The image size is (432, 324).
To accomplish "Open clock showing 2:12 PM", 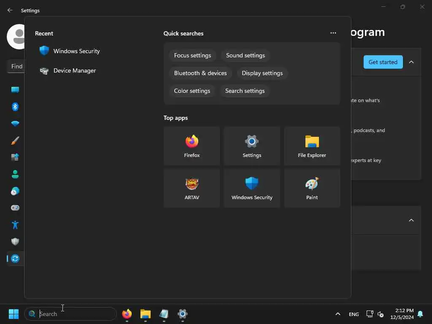I will [402, 314].
